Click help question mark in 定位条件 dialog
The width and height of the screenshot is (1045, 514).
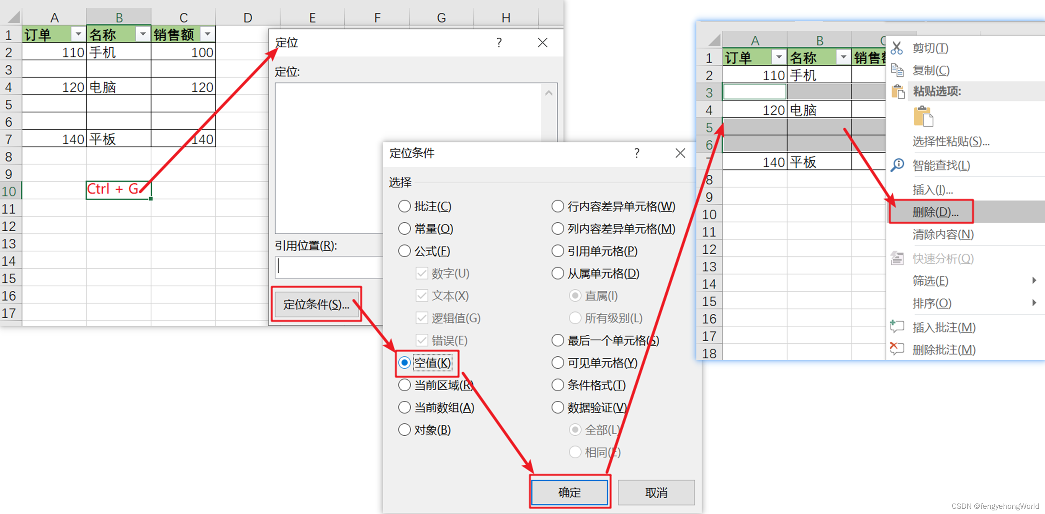click(x=636, y=153)
